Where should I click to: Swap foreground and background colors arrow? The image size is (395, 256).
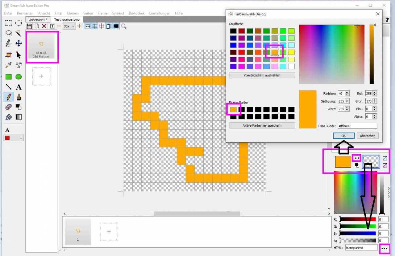[357, 158]
